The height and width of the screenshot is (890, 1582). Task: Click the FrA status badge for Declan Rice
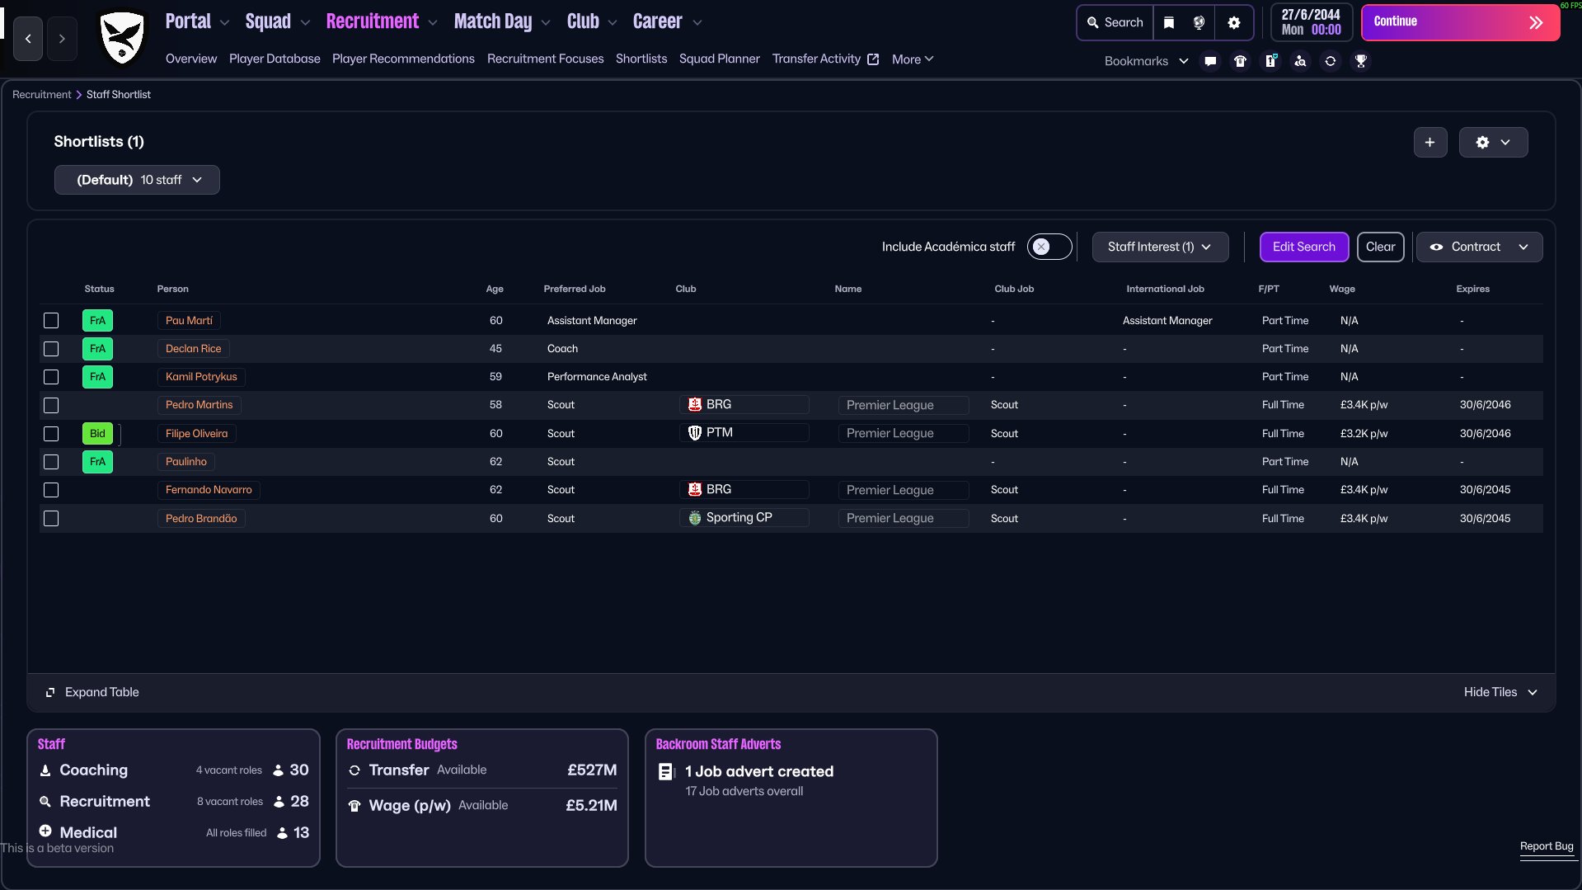[97, 349]
